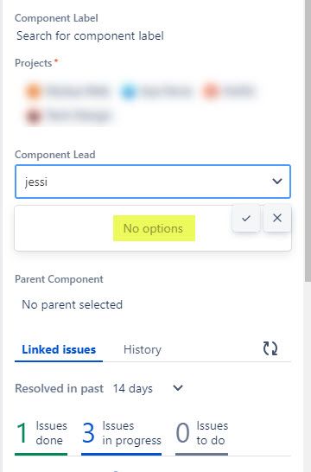Image resolution: width=311 pixels, height=472 pixels.
Task: Show the 0 Issues to do
Action: (202, 437)
